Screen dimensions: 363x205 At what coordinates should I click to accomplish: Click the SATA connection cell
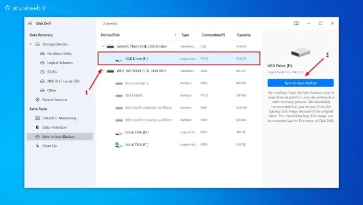point(203,71)
